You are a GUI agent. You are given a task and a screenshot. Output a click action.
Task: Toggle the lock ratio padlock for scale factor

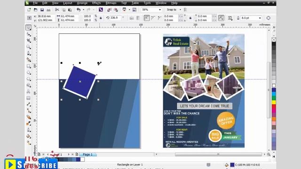[101, 18]
